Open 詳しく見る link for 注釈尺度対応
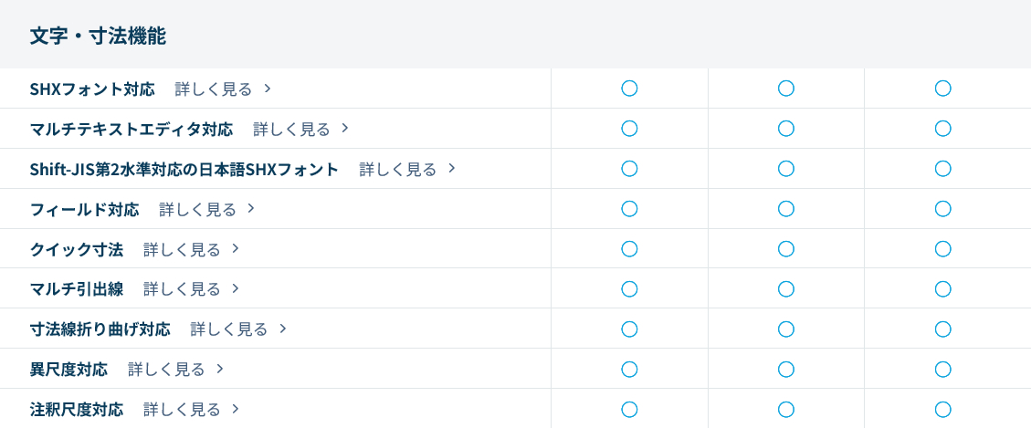Image resolution: width=1031 pixels, height=428 pixels. click(182, 410)
